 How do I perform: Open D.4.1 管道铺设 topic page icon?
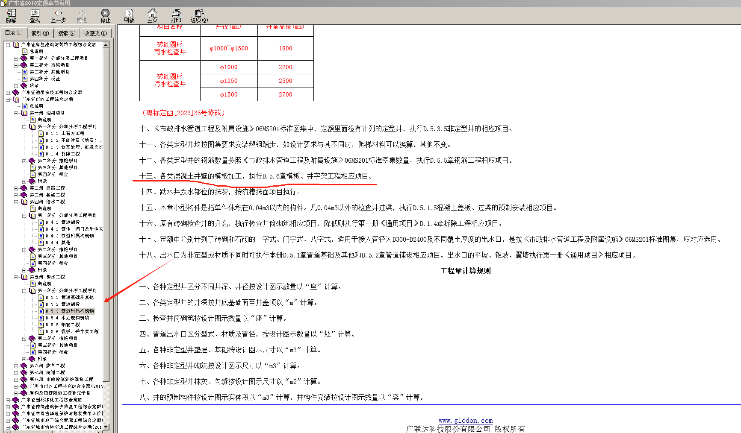click(41, 222)
